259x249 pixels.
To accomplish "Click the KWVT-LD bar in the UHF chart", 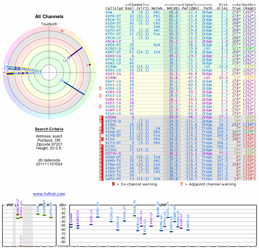I will point(188,230).
